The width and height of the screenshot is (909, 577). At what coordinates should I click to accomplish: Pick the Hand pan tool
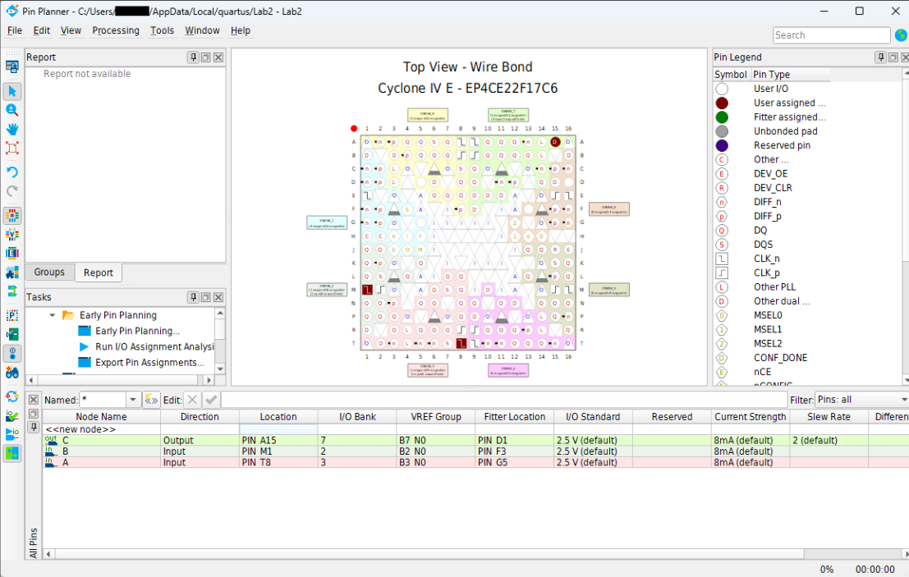12,129
